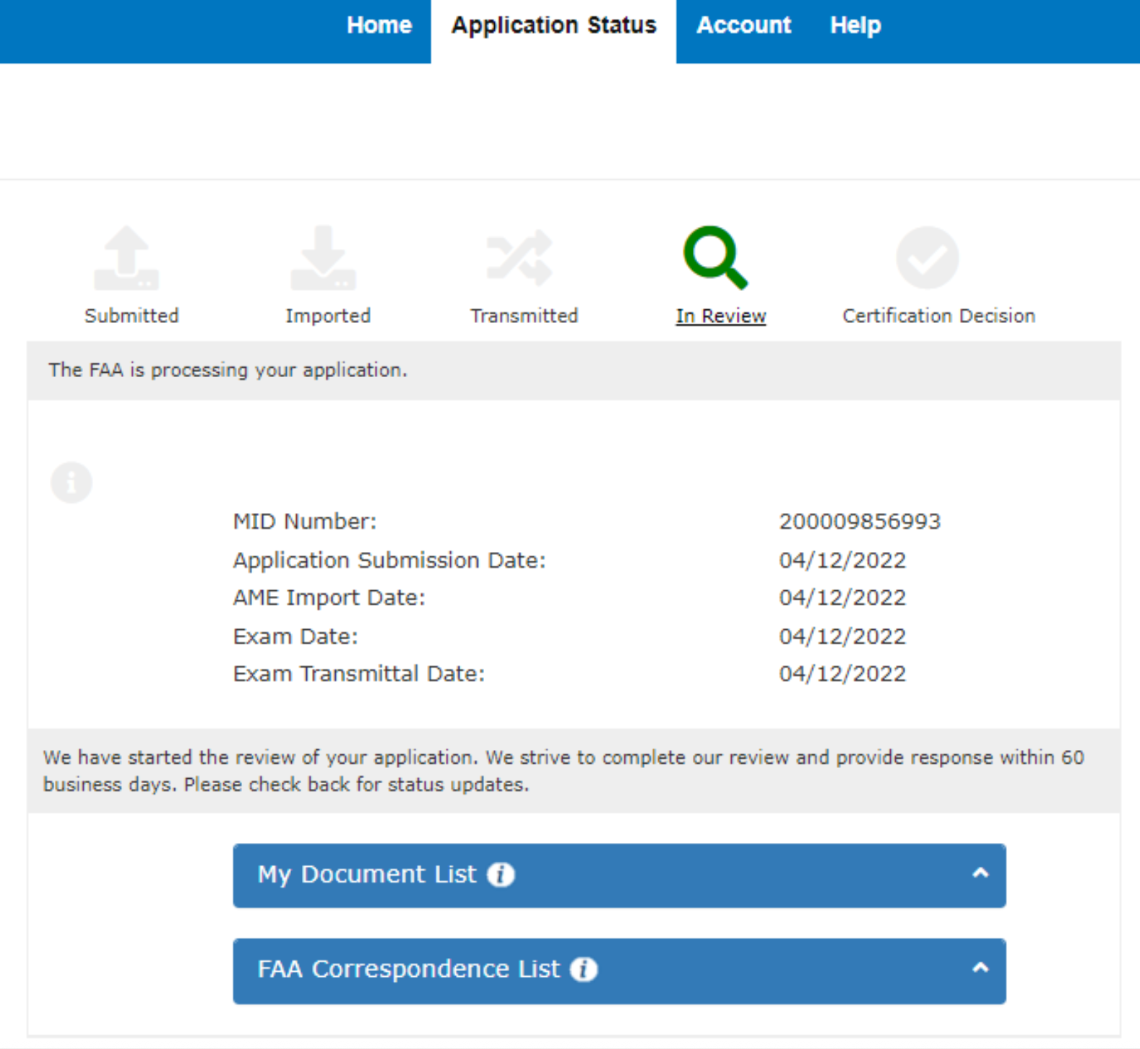This screenshot has width=1140, height=1049.
Task: Open the FAA Correspondence List info icon
Action: click(584, 970)
